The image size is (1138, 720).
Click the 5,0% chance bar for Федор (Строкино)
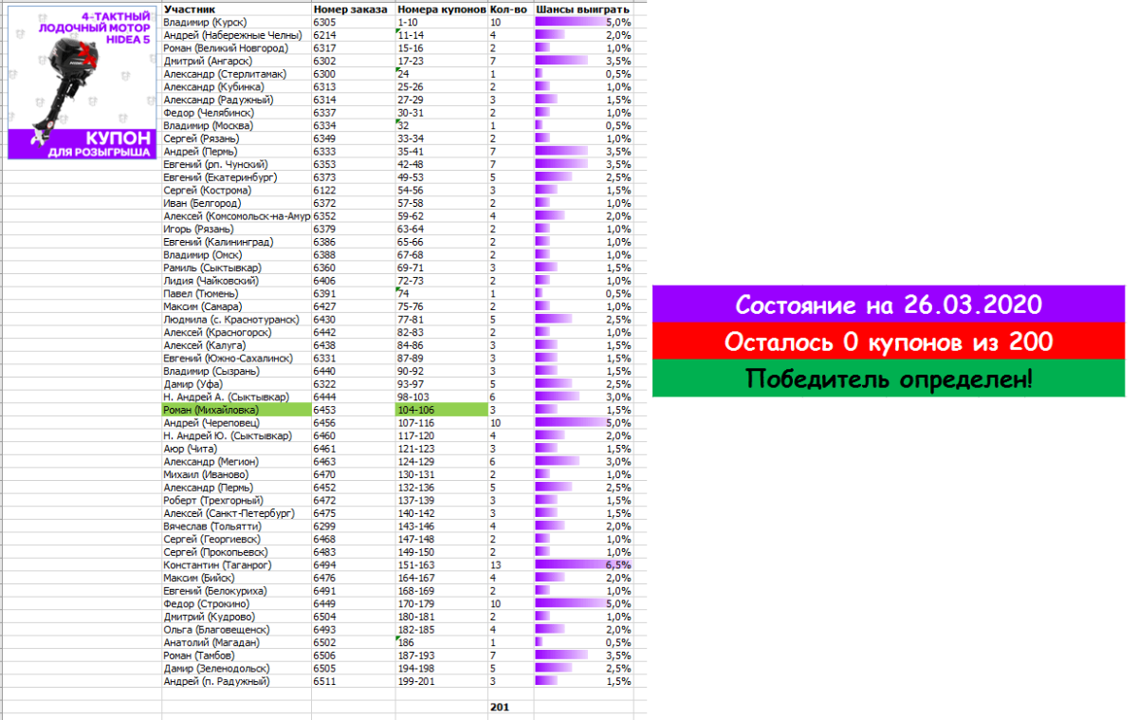582,603
